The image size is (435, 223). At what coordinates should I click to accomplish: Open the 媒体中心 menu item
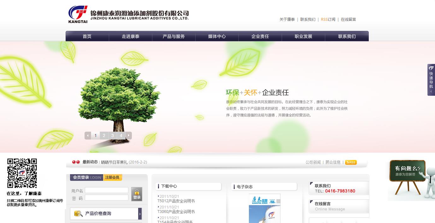(217, 36)
